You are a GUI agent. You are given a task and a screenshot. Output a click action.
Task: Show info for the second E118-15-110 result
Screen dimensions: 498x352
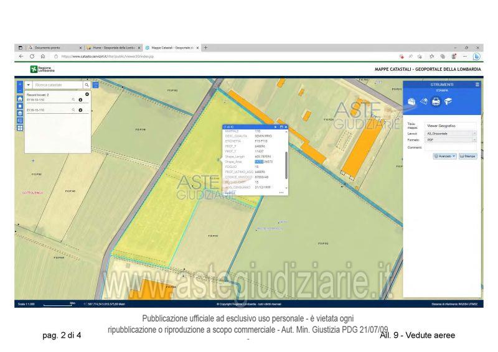(80, 110)
